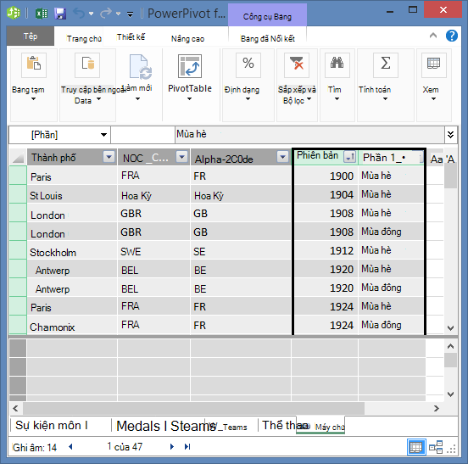The image size is (468, 464).
Task: Click the PivotTable icon
Action: (x=190, y=66)
